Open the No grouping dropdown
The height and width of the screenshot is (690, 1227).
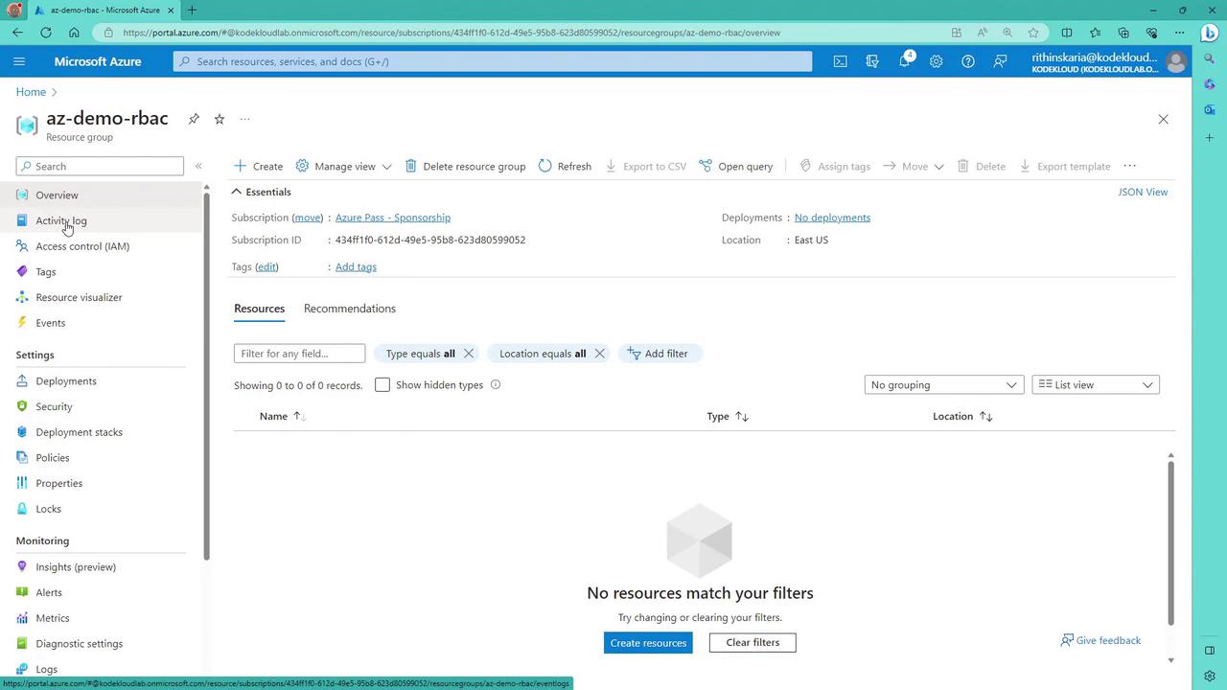(x=943, y=384)
